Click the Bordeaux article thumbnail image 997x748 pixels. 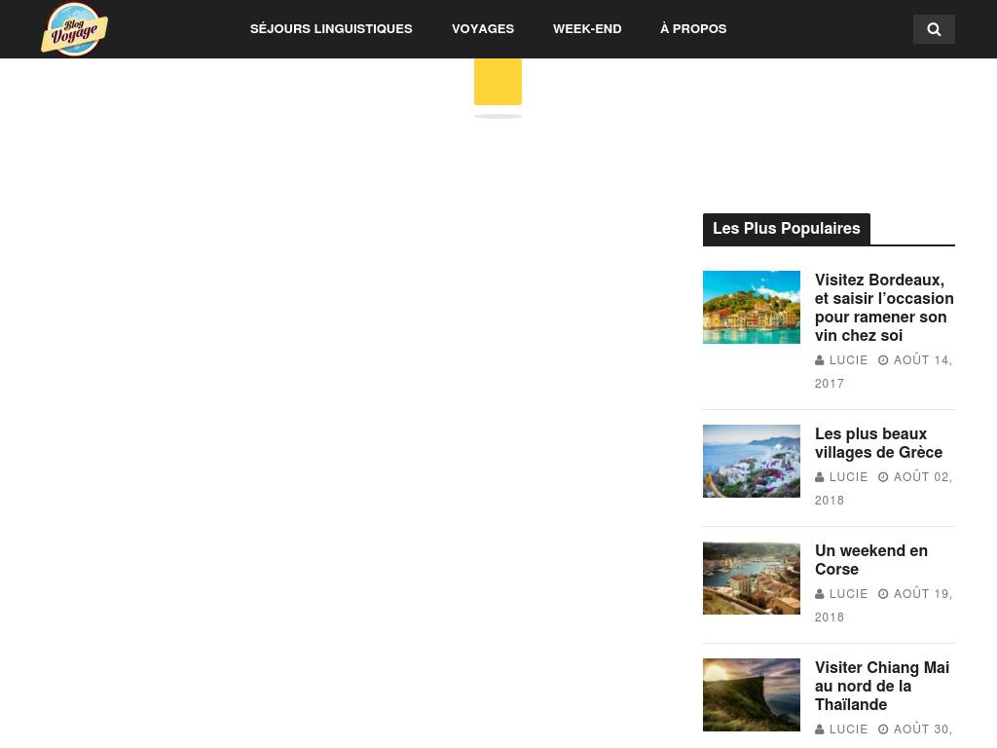(x=752, y=307)
